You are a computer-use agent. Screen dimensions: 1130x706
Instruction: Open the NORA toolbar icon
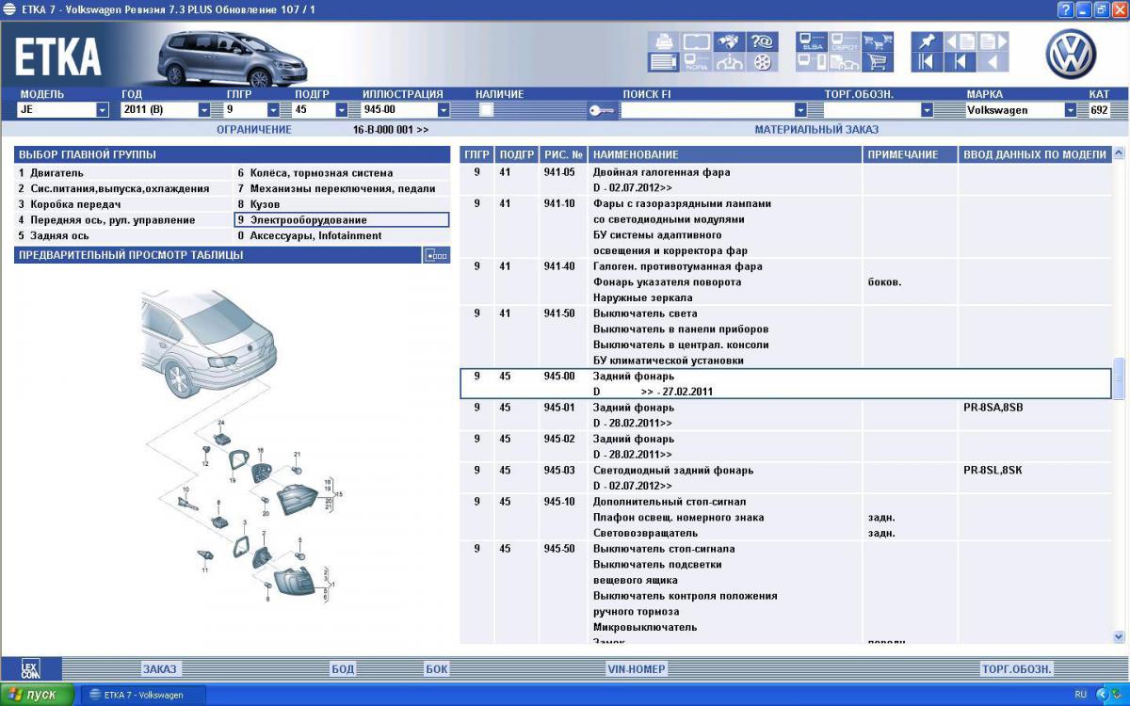coord(696,62)
